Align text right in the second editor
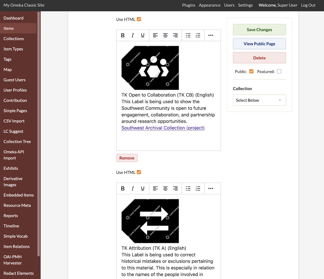 (x=175, y=188)
